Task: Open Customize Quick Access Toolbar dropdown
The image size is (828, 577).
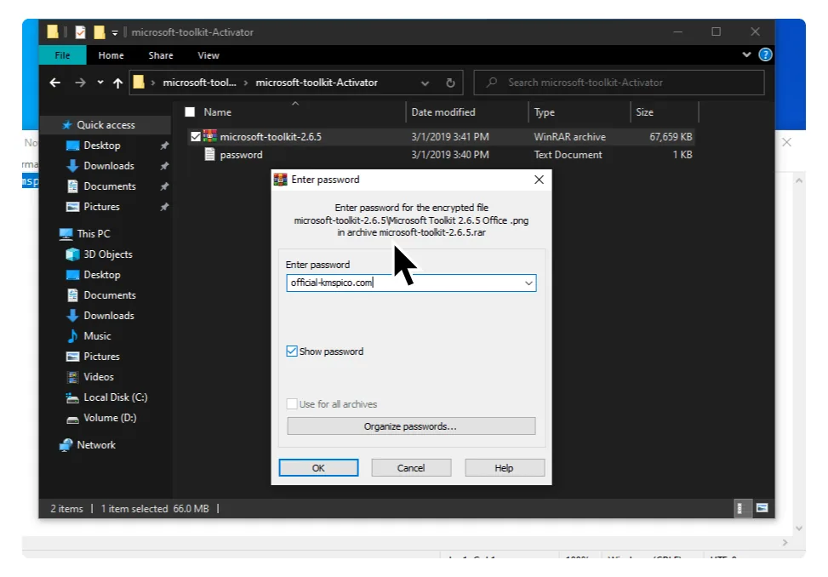Action: 115,32
